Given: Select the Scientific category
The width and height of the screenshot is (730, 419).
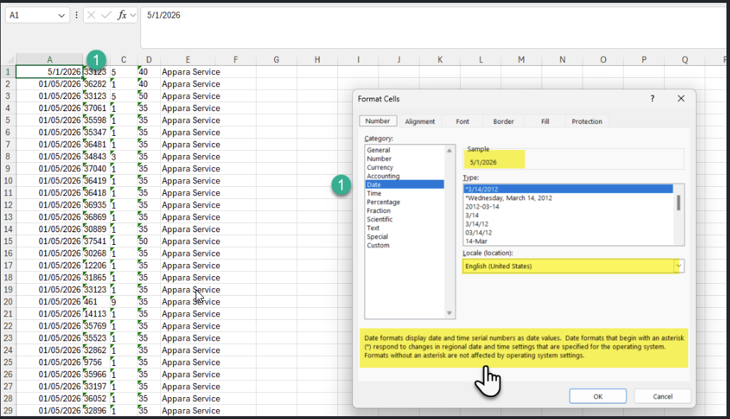Looking at the screenshot, I should 379,219.
